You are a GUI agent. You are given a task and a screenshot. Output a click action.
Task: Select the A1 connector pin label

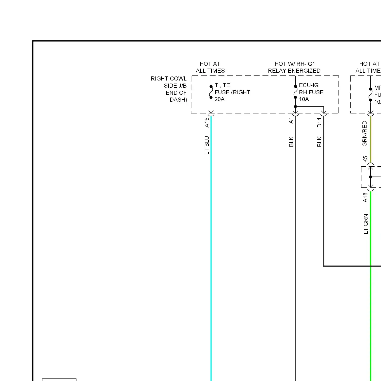tap(291, 120)
